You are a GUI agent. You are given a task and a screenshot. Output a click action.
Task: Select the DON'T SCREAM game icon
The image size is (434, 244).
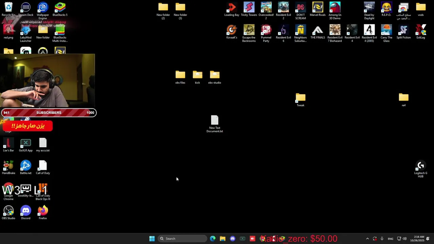[x=300, y=11]
